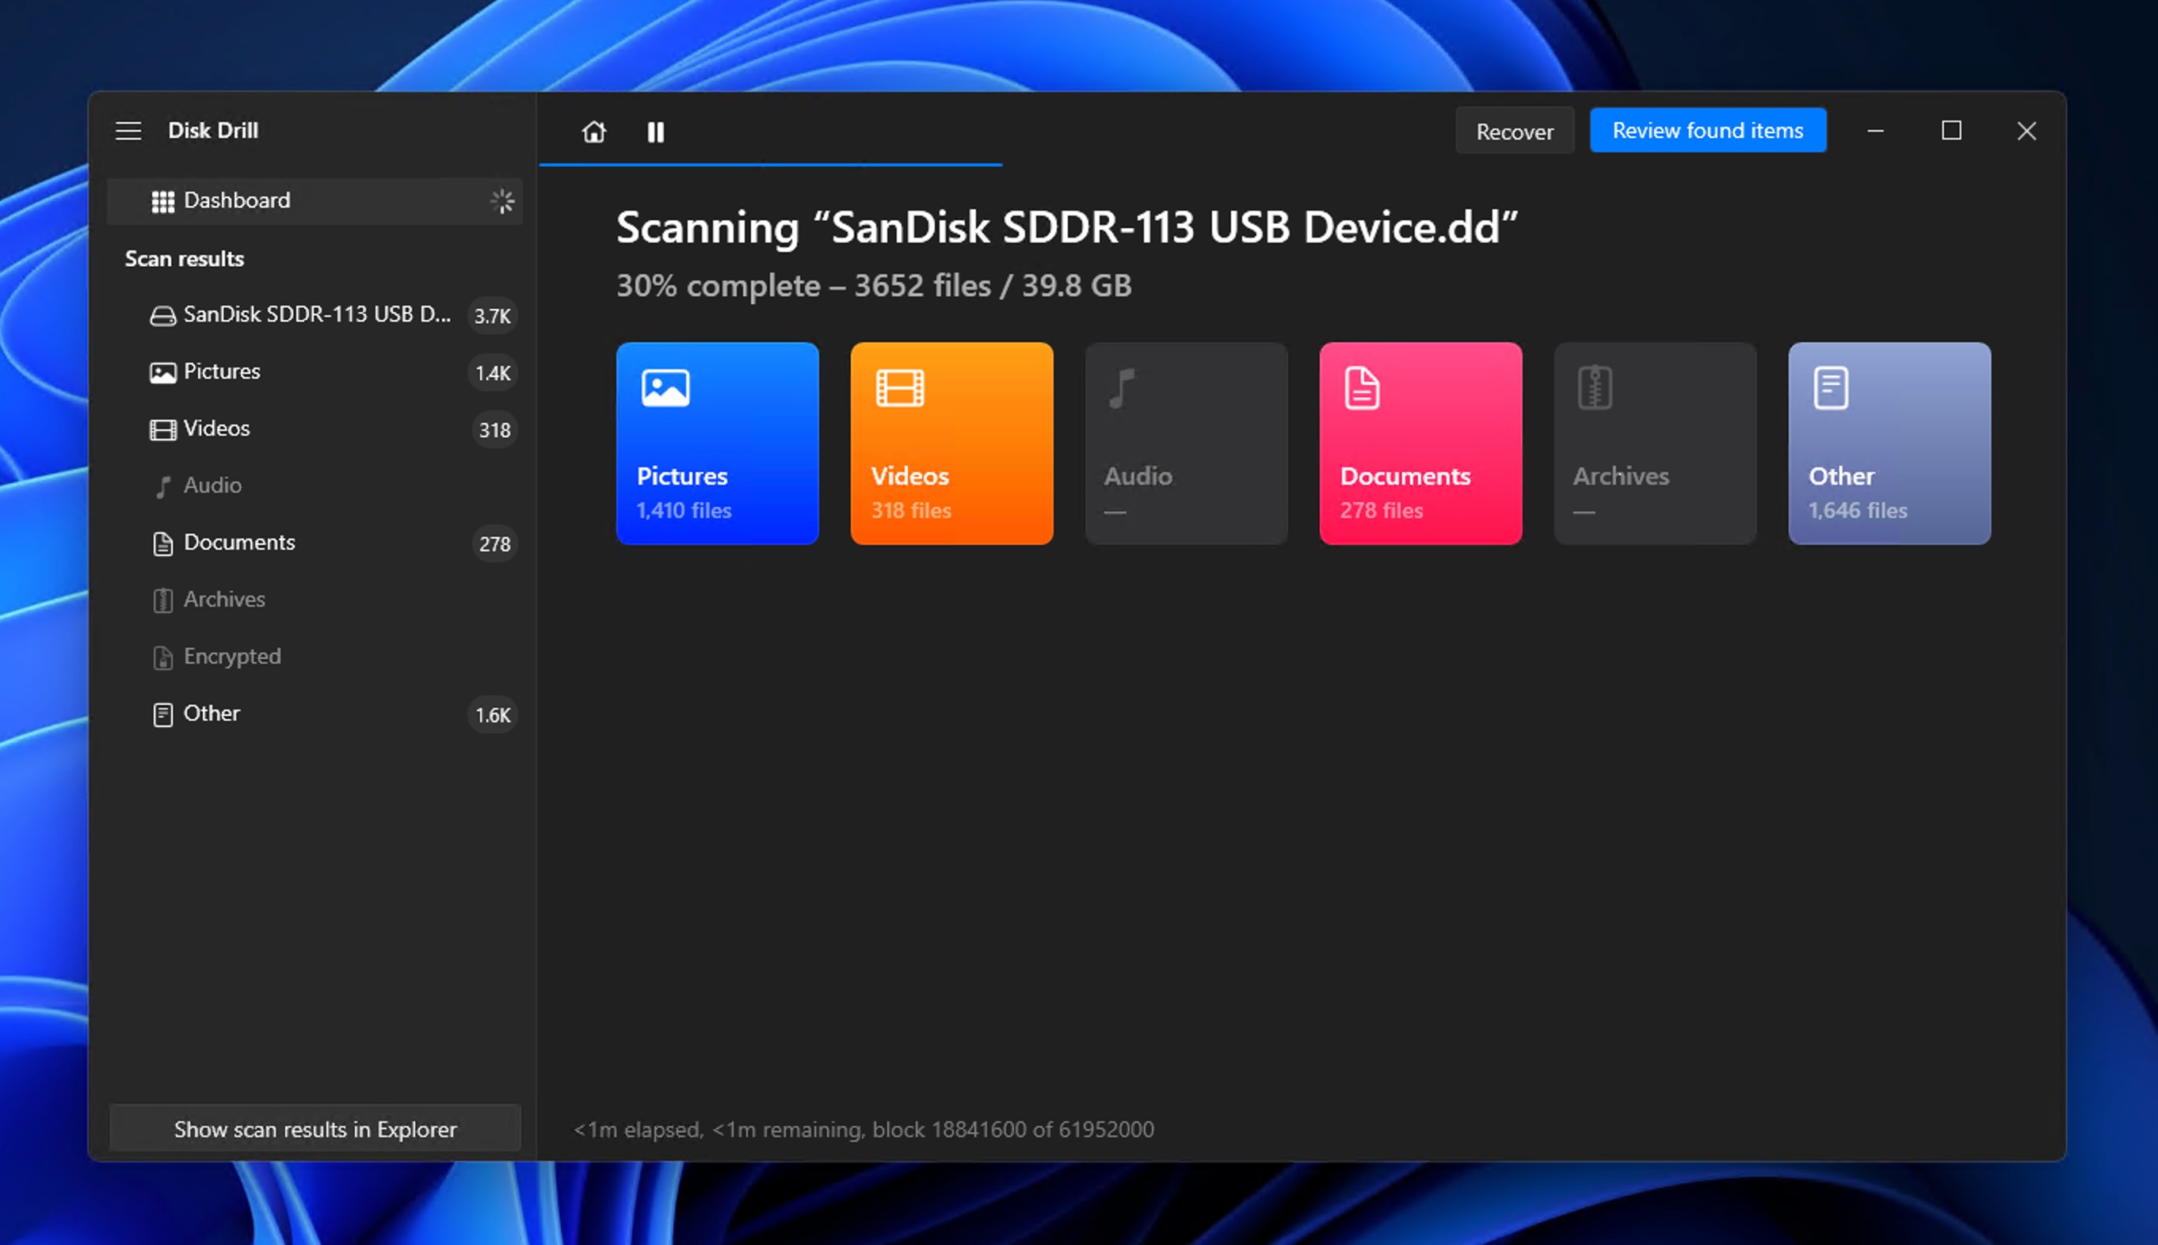Open Documents in the scan results sidebar
2158x1245 pixels.
315,543
